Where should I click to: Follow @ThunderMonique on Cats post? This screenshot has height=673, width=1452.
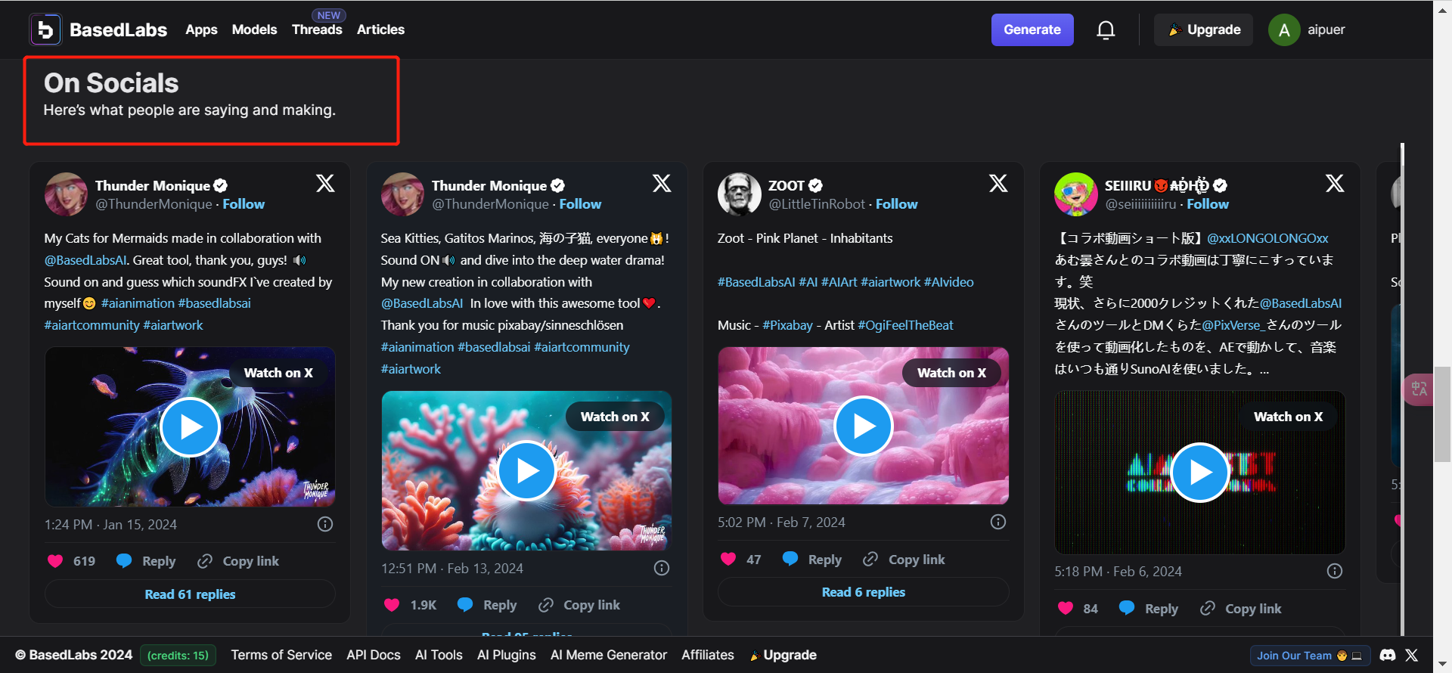tap(244, 204)
